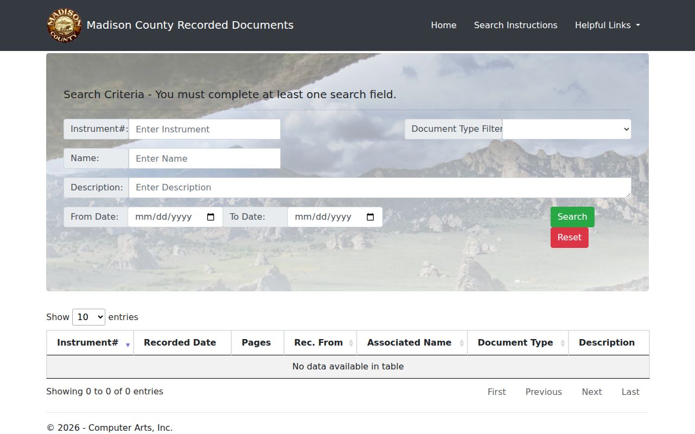The width and height of the screenshot is (695, 434).
Task: Sort table by Rec. From column
Action: (x=320, y=343)
